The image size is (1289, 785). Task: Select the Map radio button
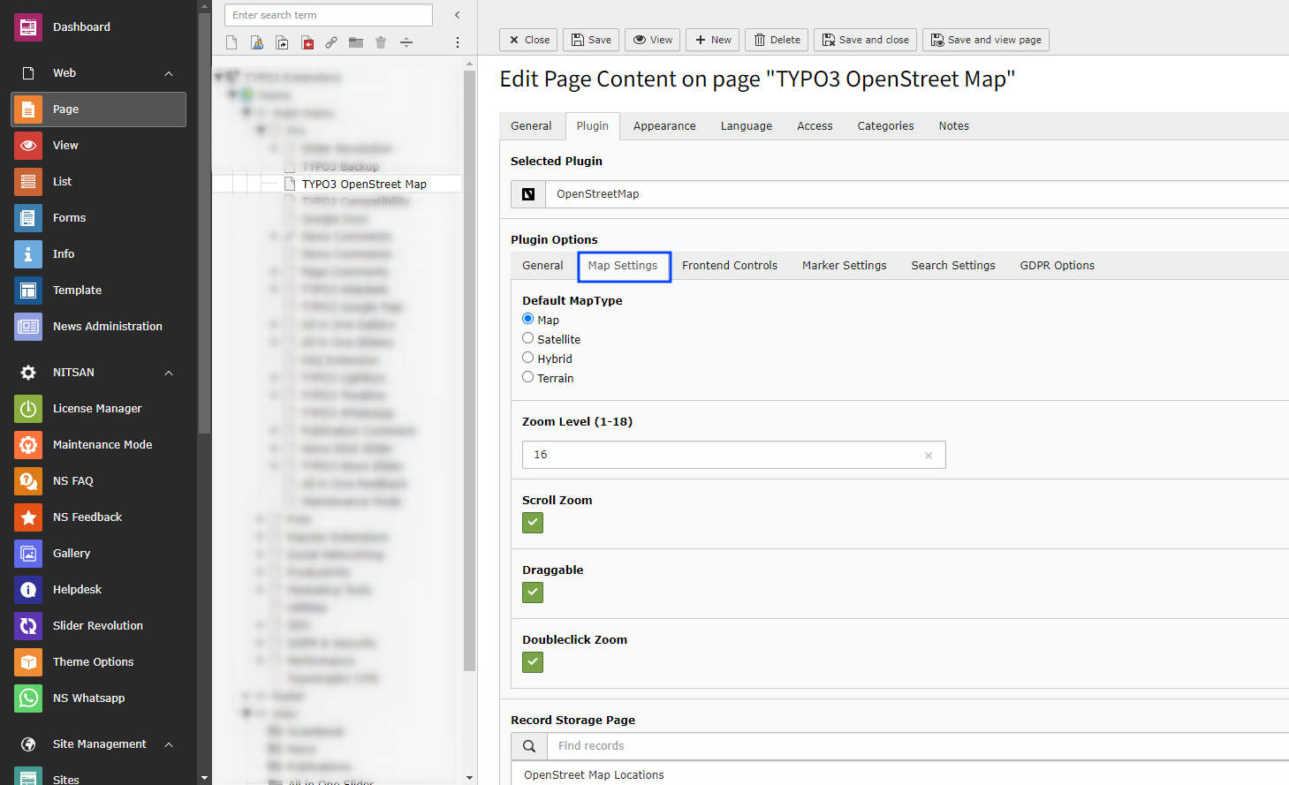(x=528, y=319)
